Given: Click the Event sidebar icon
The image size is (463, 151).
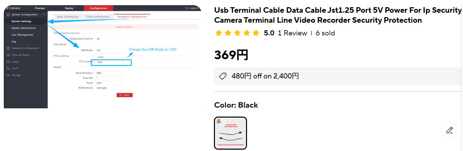Looking at the screenshot, I should point(8,68).
